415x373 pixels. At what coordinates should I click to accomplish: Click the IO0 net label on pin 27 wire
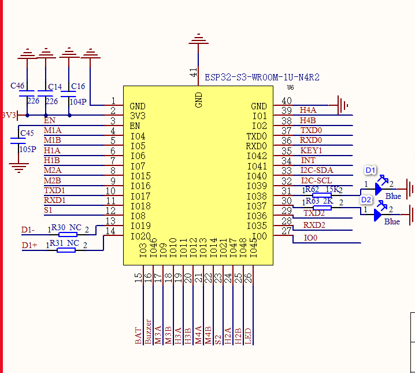pyautogui.click(x=310, y=238)
